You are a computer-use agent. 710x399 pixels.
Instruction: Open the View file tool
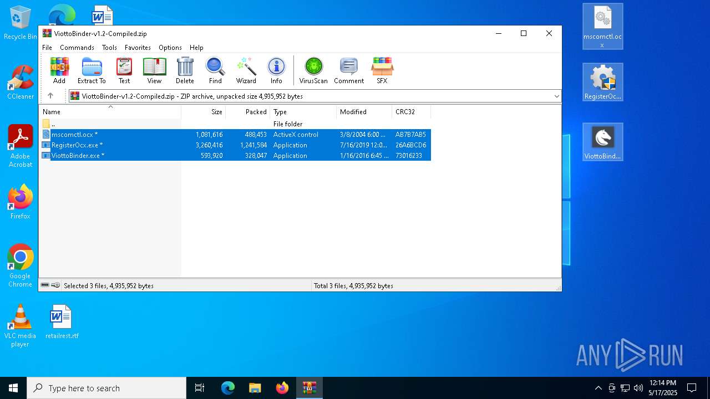(154, 70)
